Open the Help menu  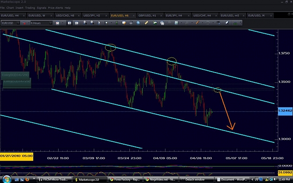pos(68,8)
